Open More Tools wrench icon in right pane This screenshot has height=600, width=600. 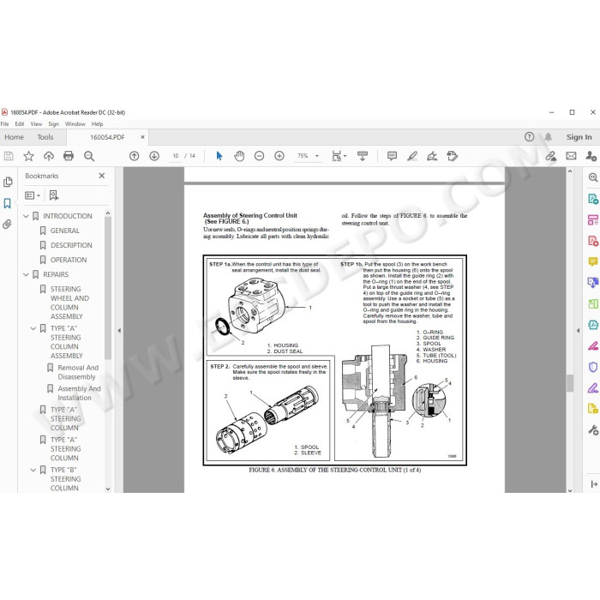click(x=593, y=430)
